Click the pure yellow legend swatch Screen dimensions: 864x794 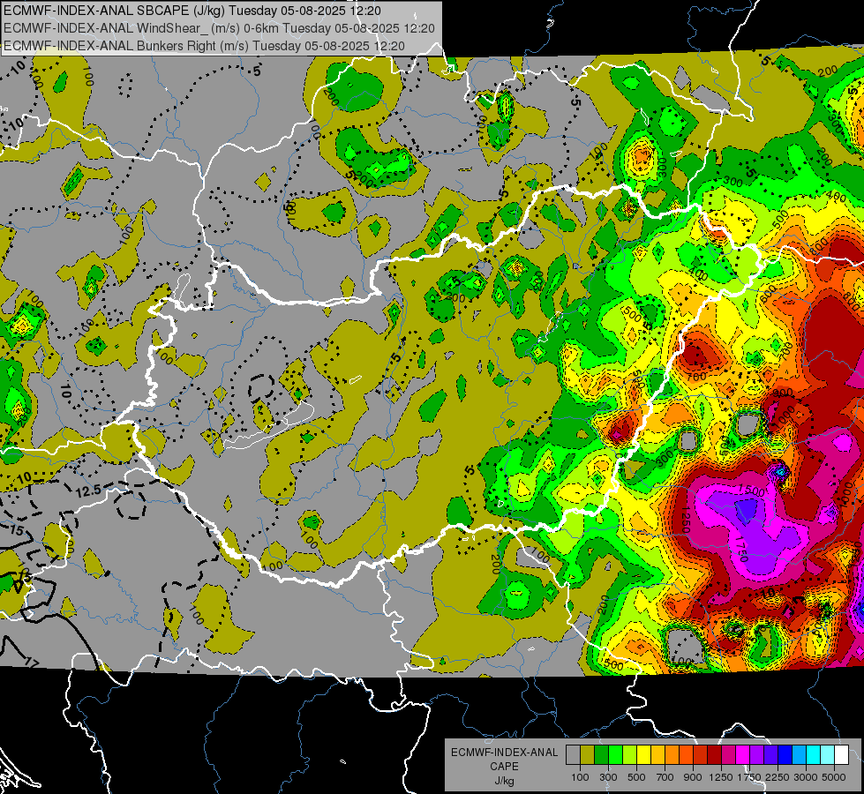(x=643, y=754)
